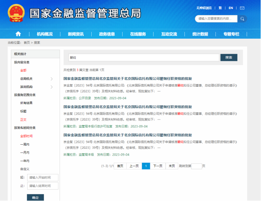Open 政务信息 menu
Viewport: 261px width, 201px height.
click(107, 34)
